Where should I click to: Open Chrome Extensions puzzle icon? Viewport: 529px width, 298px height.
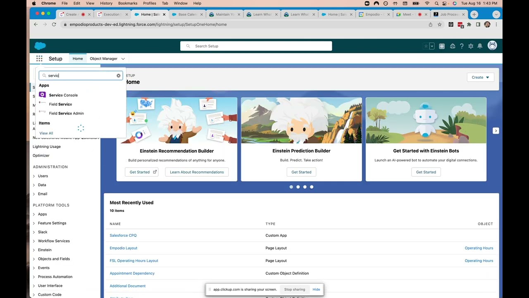(469, 24)
